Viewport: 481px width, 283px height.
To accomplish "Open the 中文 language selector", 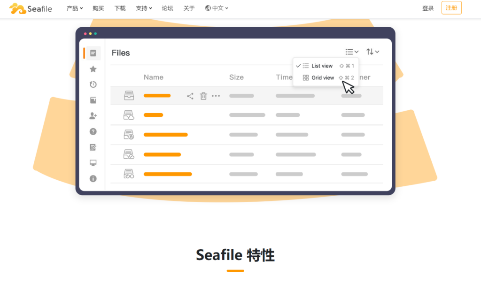I will click(x=217, y=8).
